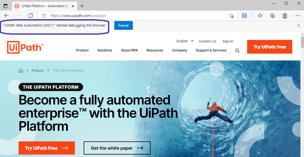Open Collections panel
This screenshot has width=304, height=157.
pyautogui.click(x=272, y=16)
